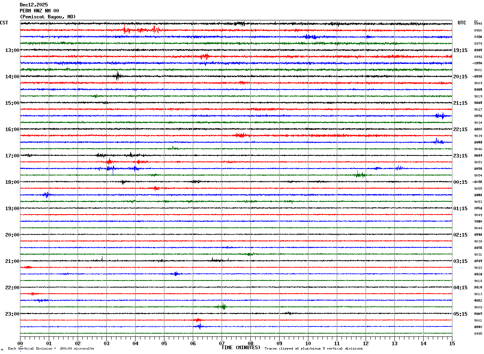The width and height of the screenshot is (484, 354).
Task: Click DC offset value 9034
Action: point(478,123)
